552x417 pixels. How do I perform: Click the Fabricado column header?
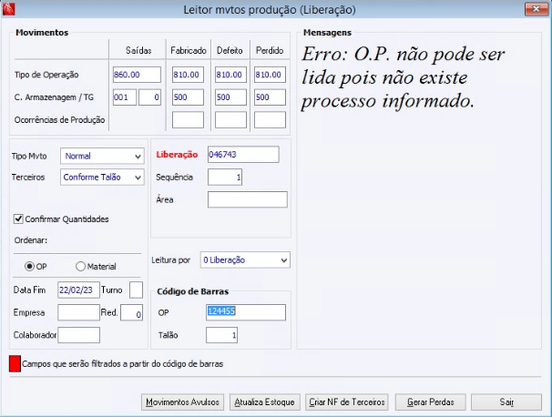[189, 51]
